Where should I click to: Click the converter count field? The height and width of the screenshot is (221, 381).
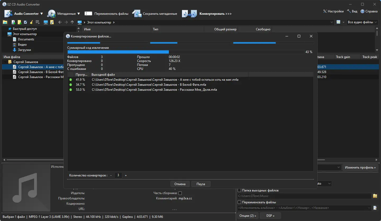(x=118, y=175)
